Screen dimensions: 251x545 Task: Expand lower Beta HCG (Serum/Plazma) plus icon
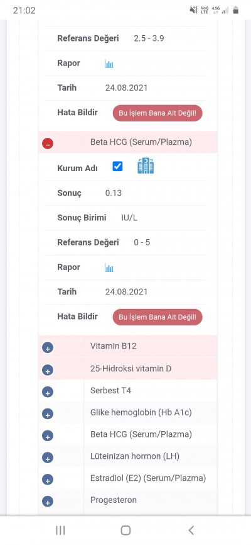48,435
